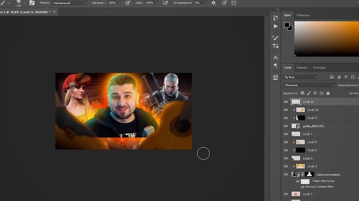The image size is (359, 201).
Task: Lock all padlock icon
Action: [x=328, y=93]
